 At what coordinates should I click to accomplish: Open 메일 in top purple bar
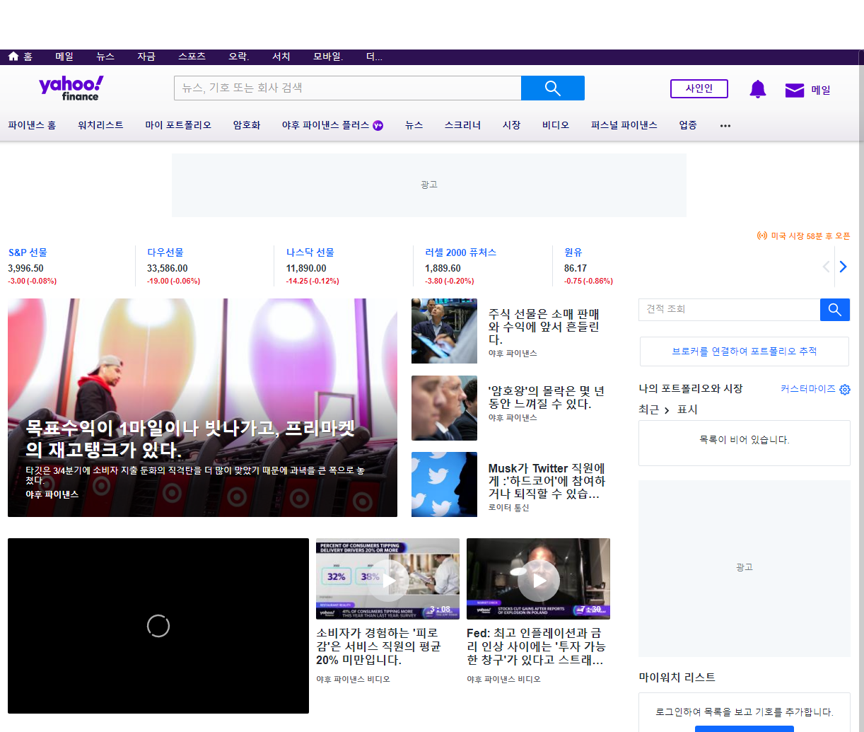(x=64, y=57)
